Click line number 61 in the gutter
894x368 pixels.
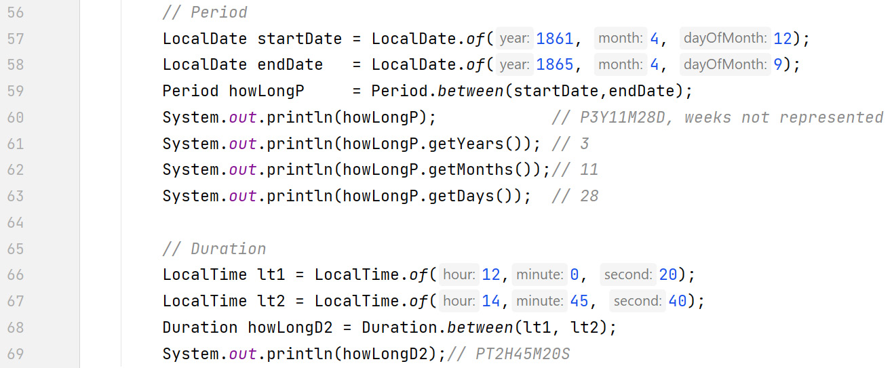click(15, 144)
